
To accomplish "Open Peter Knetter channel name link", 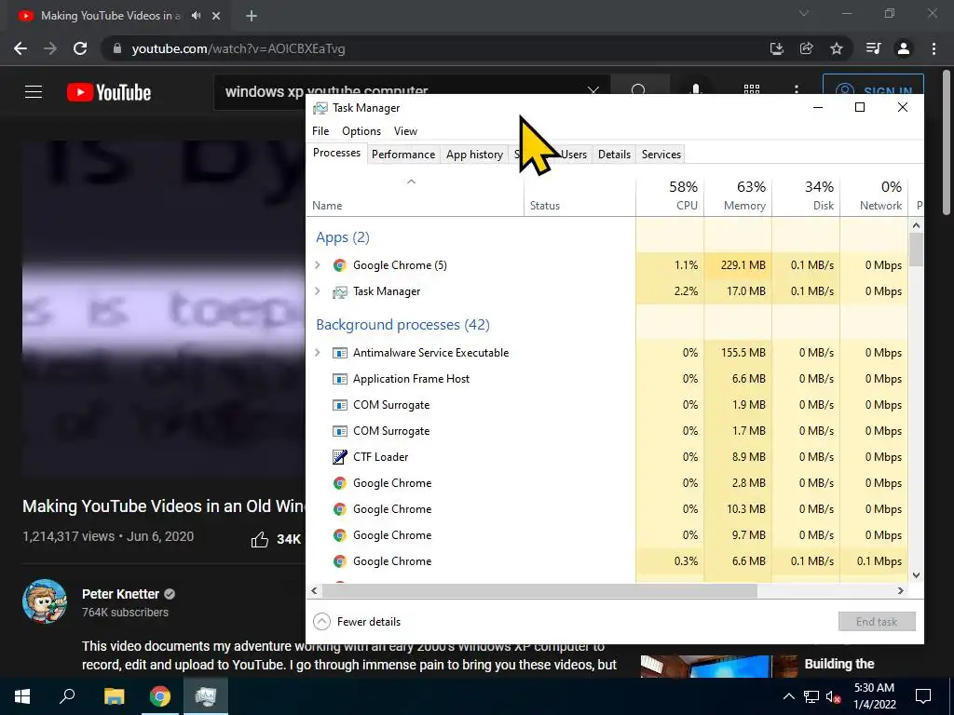I will (x=120, y=594).
